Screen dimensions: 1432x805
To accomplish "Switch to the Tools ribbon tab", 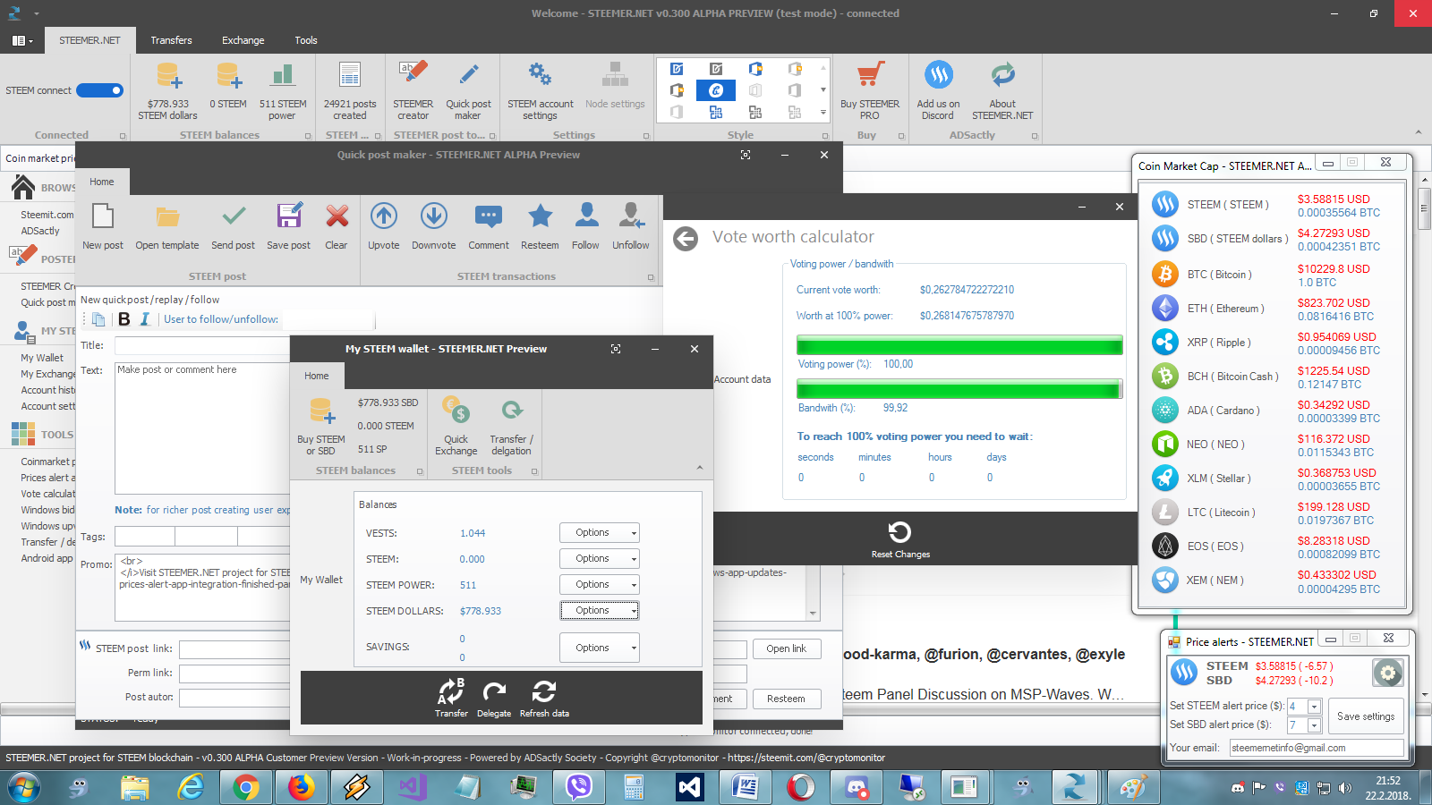I will [x=306, y=40].
